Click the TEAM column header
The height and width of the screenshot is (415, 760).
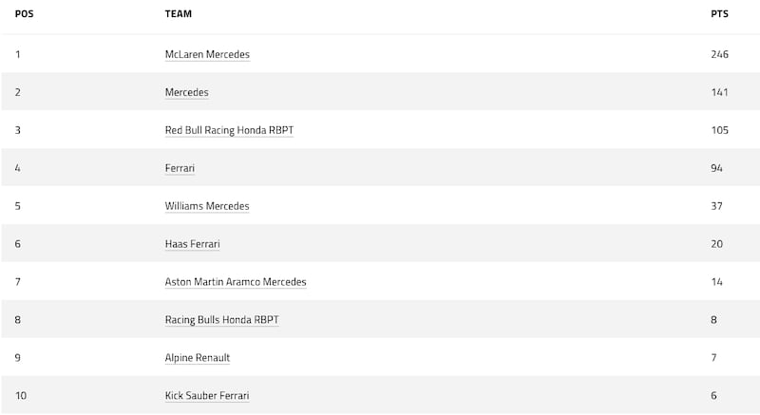(x=180, y=14)
